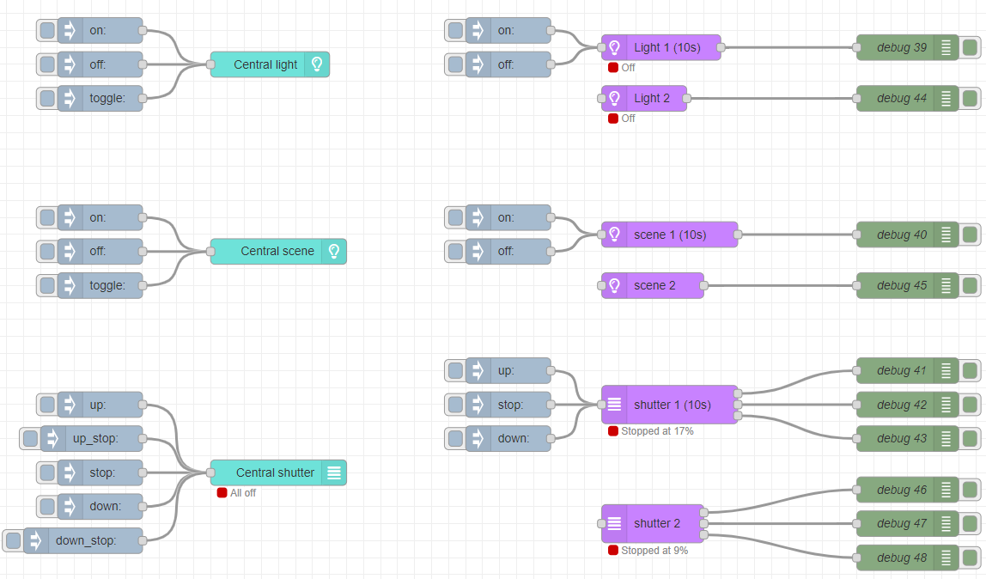Click the list icon on debug 40 node
Image resolution: width=986 pixels, height=579 pixels.
[x=946, y=235]
